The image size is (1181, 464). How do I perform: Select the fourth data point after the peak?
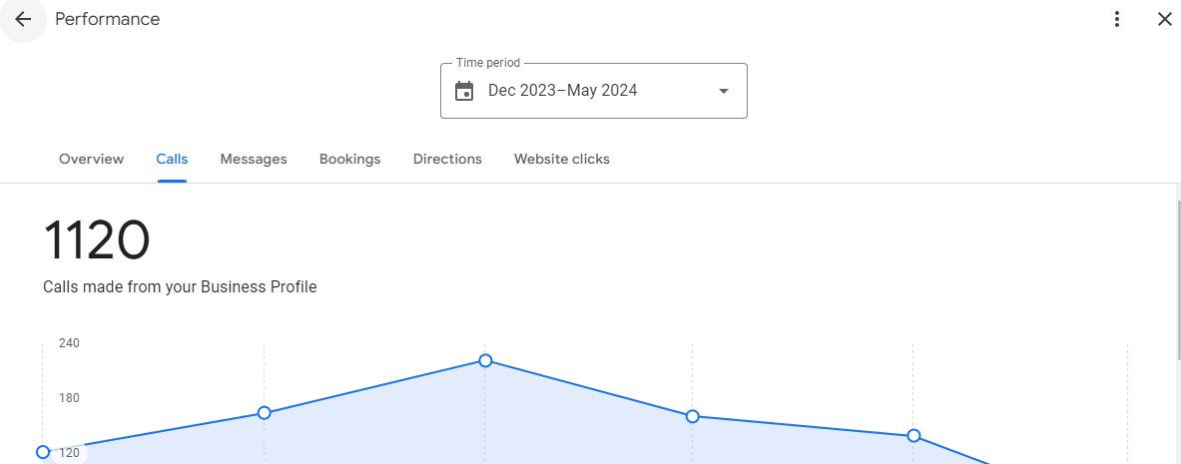[692, 416]
